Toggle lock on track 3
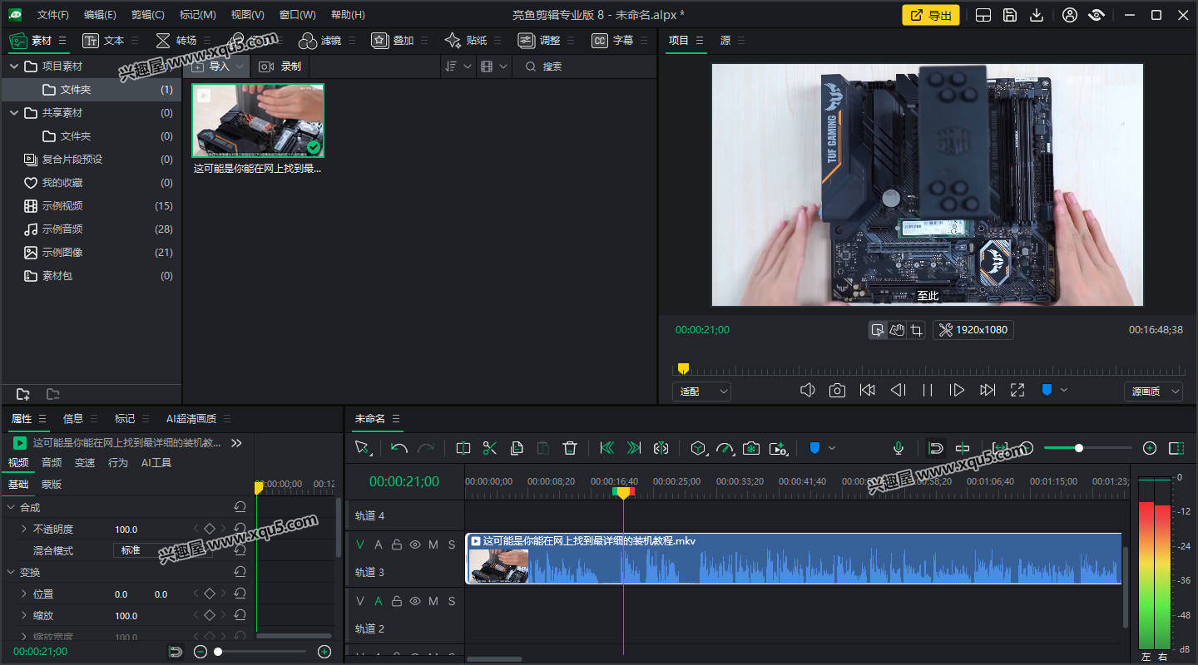Screen dimensions: 1198x665 (397, 544)
